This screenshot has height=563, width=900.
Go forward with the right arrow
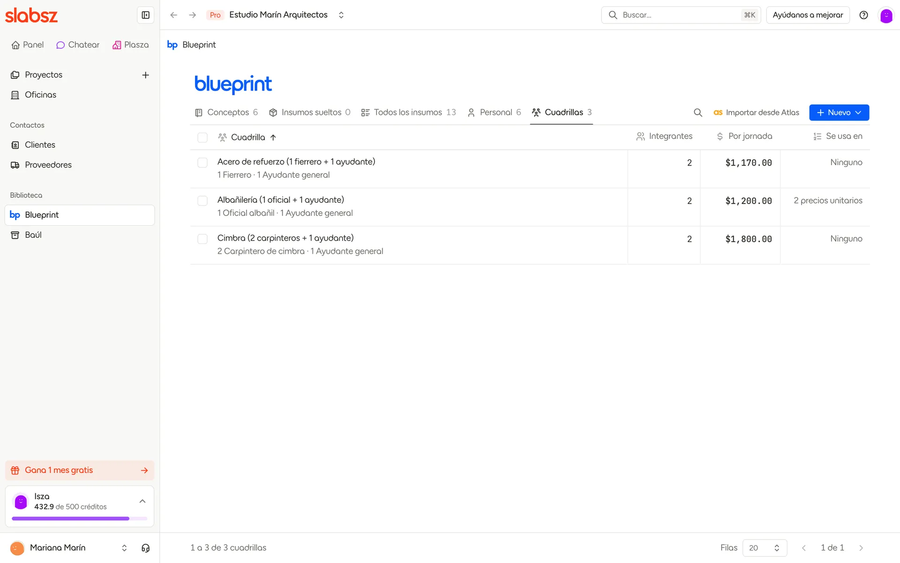pyautogui.click(x=192, y=15)
